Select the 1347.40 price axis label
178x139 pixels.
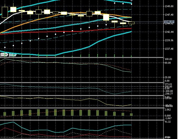(169, 15)
